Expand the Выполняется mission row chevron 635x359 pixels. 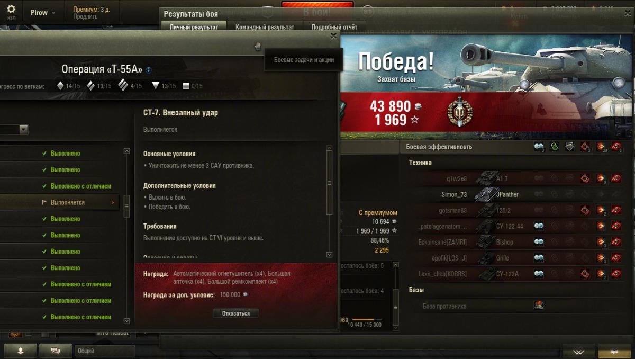tap(112, 202)
